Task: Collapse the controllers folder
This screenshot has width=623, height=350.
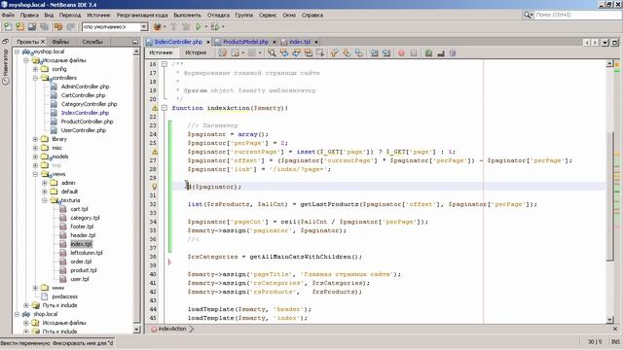Action: click(x=35, y=78)
